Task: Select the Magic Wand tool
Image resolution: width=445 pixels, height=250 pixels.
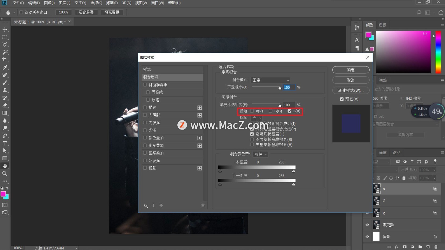Action: [x=5, y=52]
